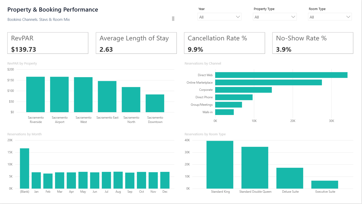
Task: Click the 'RevPAR by Property' chart title
Action: (22, 63)
